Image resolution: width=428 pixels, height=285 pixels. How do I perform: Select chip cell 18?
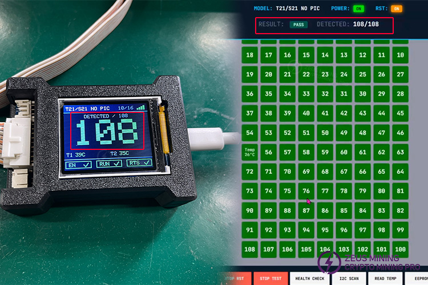tap(249, 55)
